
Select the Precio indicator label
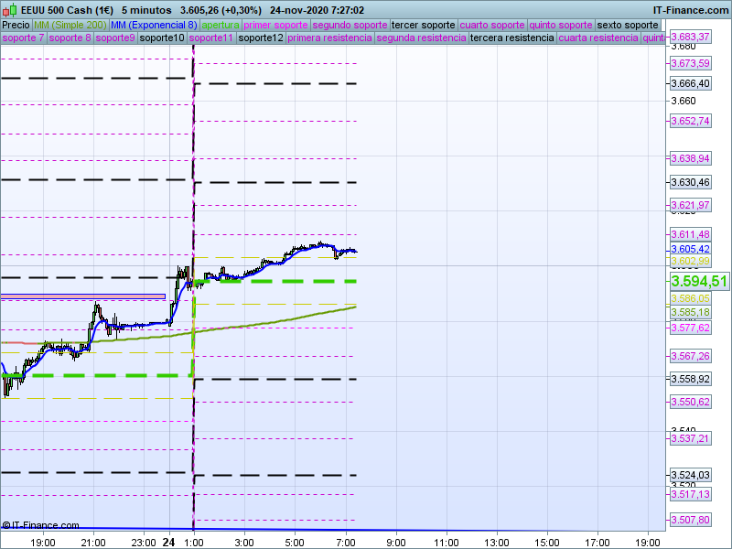16,25
